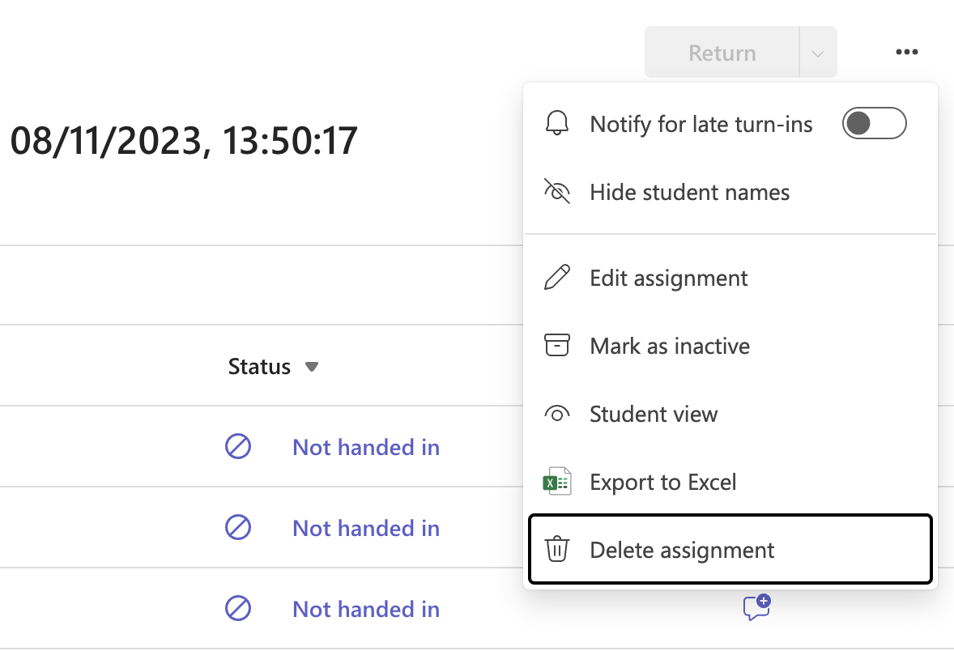The image size is (954, 651).
Task: Choose Student view in the menu
Action: point(653,414)
